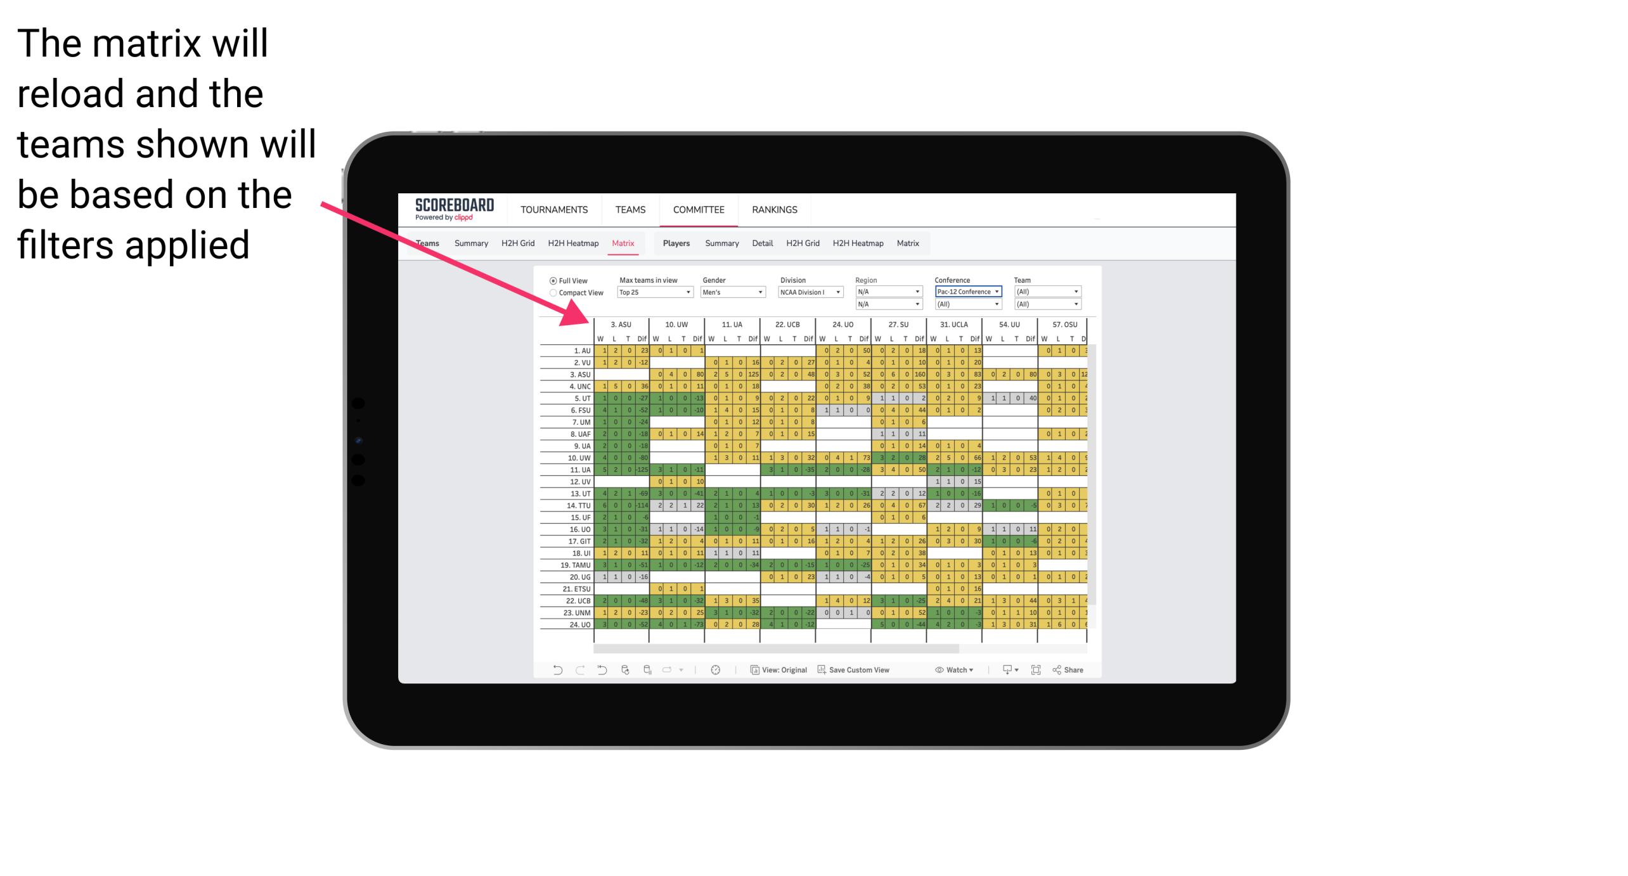
Task: Open the COMMITTEE menu item
Action: click(x=699, y=209)
